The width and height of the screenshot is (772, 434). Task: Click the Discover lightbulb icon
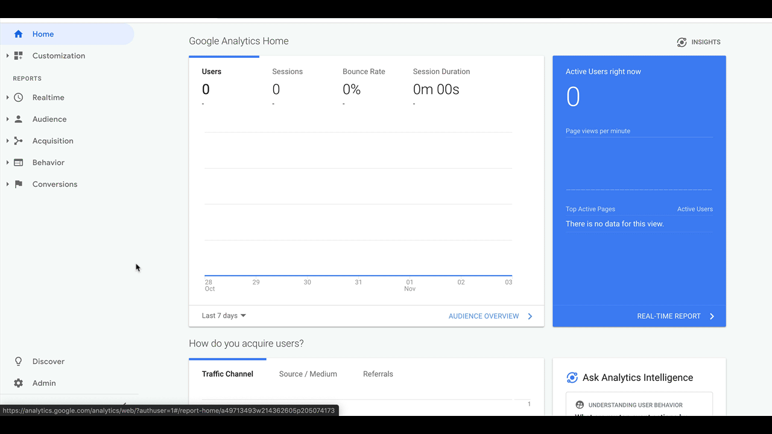(x=18, y=361)
